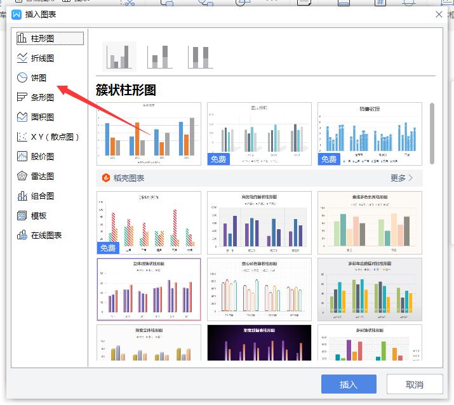Choose the hollow outlined colorful column template
This screenshot has height=405, width=454.
pyautogui.click(x=259, y=289)
